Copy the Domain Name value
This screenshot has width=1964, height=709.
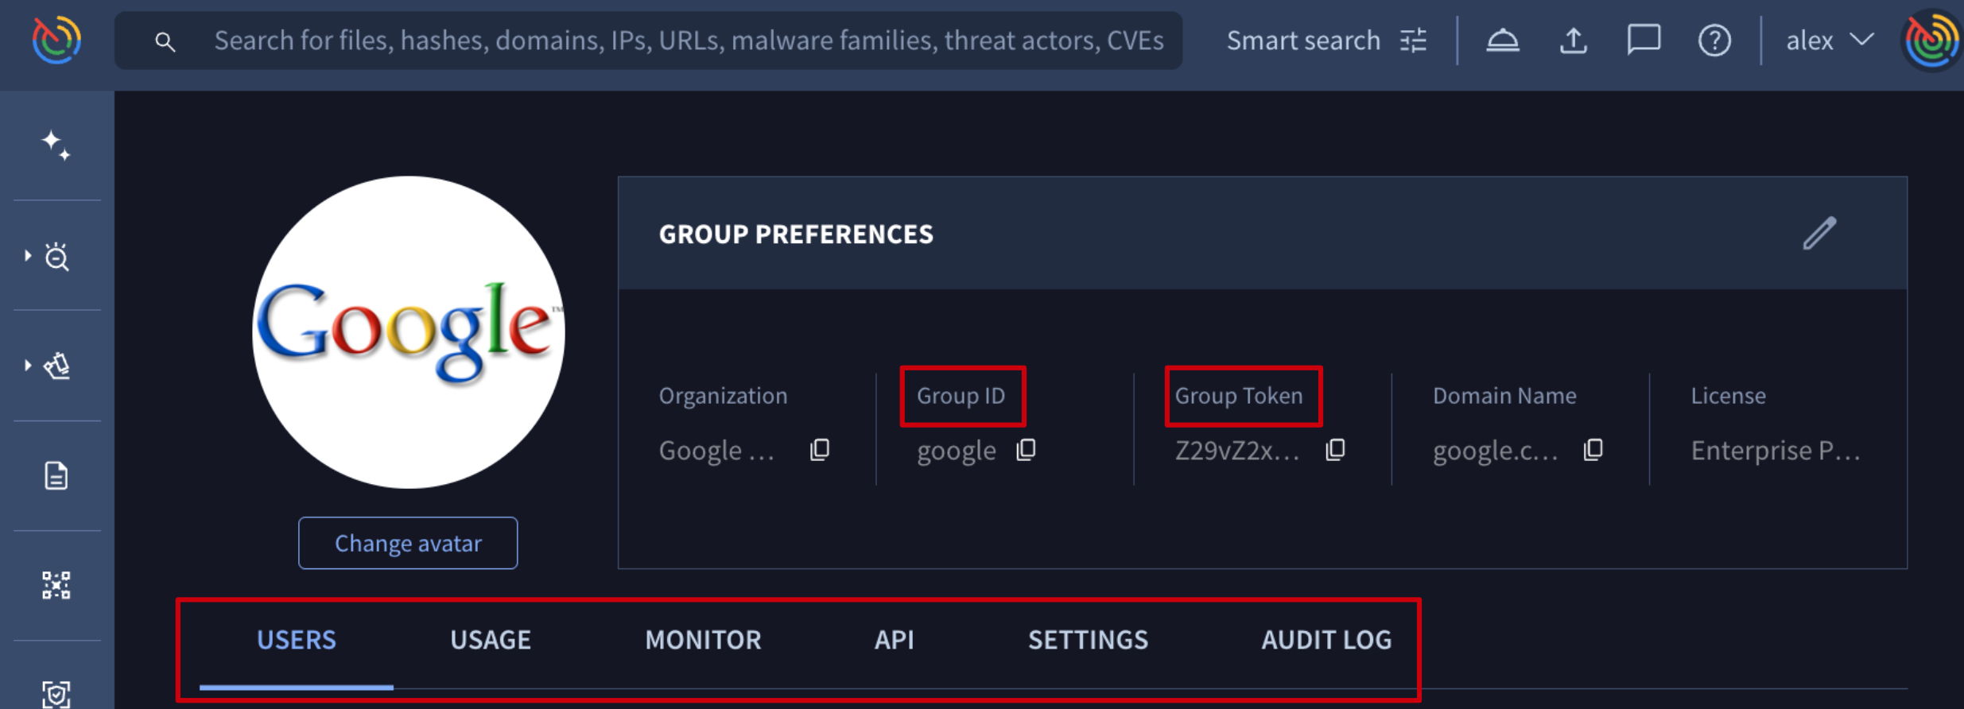[x=1593, y=450]
